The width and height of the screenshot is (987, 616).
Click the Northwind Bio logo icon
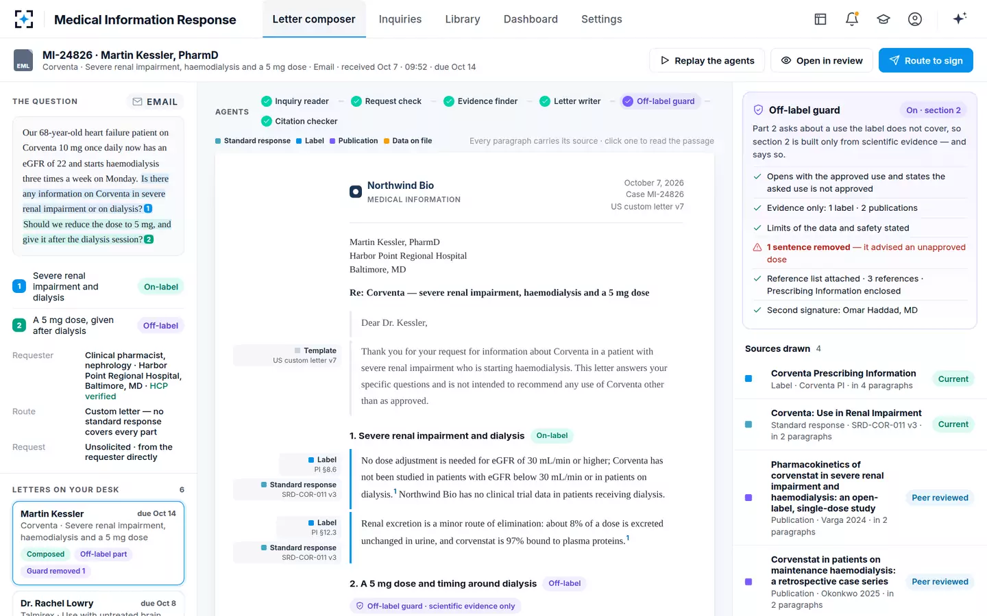(x=356, y=192)
